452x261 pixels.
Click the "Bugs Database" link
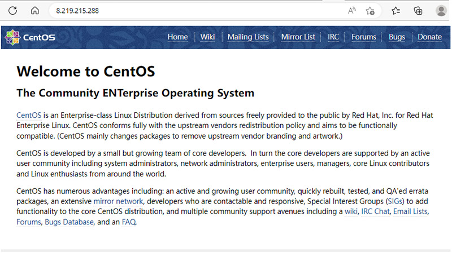coord(69,222)
